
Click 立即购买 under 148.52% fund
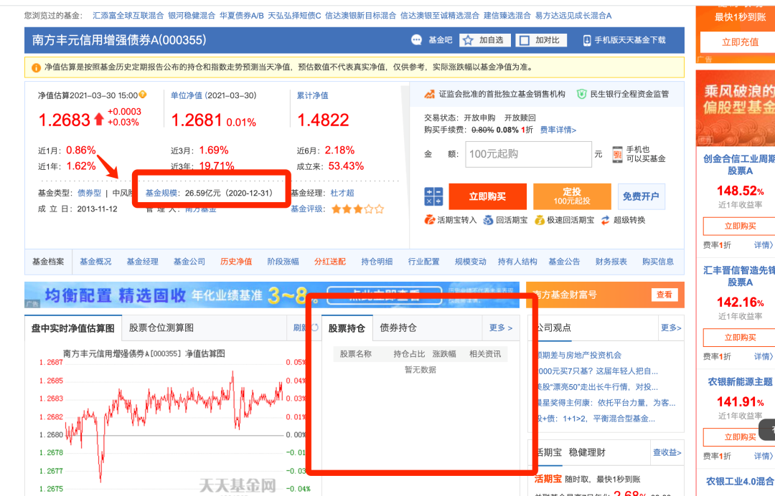click(x=740, y=226)
